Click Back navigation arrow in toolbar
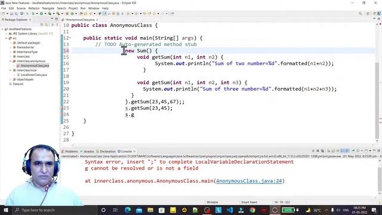 [154, 13]
